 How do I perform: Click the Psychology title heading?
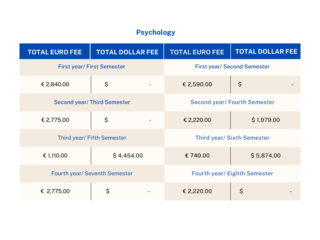(x=156, y=32)
